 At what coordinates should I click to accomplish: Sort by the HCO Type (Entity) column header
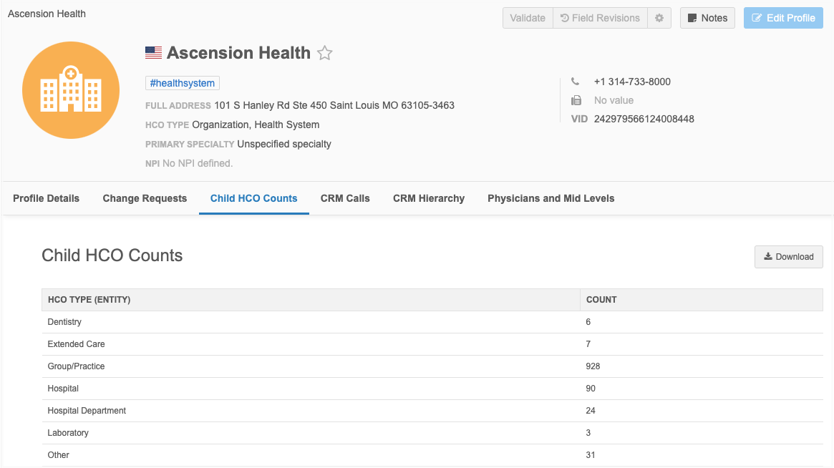coord(89,300)
